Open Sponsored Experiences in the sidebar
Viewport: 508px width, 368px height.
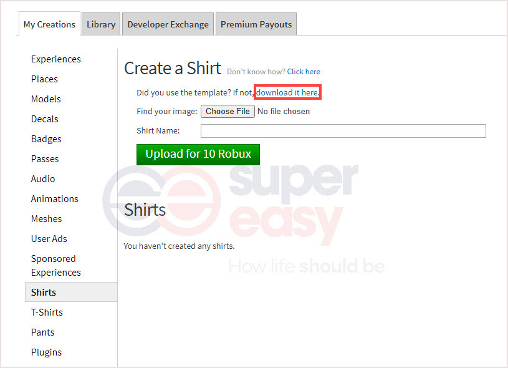coord(55,266)
